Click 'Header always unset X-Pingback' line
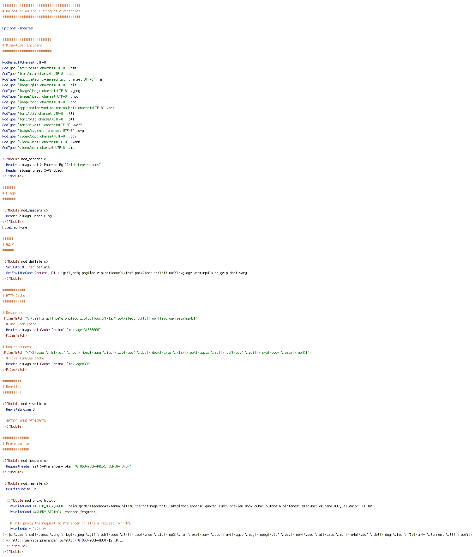 [x=34, y=170]
